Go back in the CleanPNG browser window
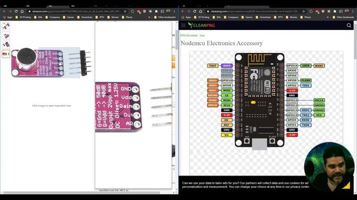The height and width of the screenshot is (200, 357). [x=183, y=11]
